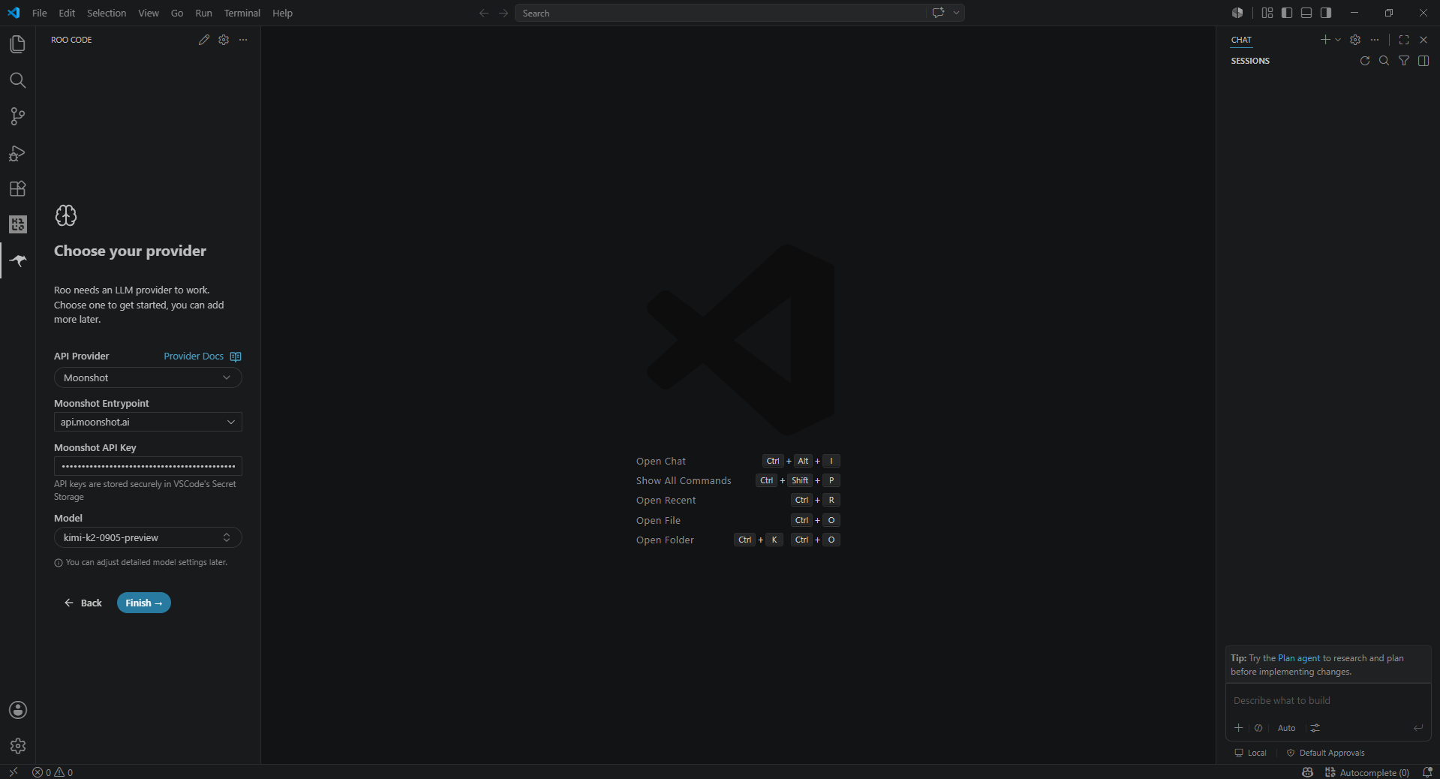Open the Auto model picker in chat
Image resolution: width=1440 pixels, height=779 pixels.
tap(1286, 728)
